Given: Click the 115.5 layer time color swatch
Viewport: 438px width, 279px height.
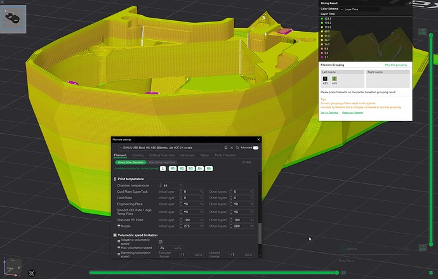Looking at the screenshot, I should (x=322, y=27).
